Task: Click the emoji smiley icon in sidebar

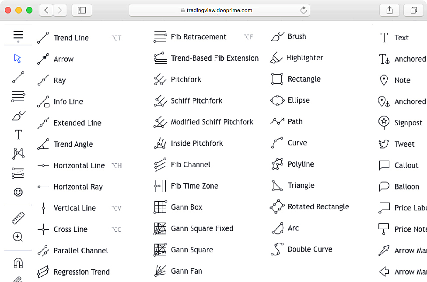Action: (18, 192)
